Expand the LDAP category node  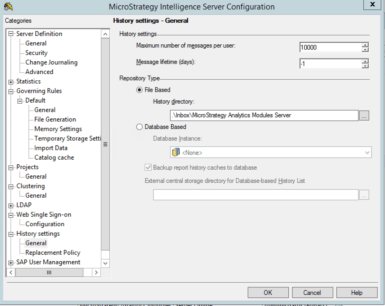click(11, 205)
